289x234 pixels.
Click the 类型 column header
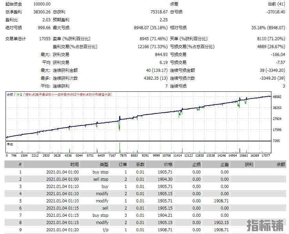tap(104, 165)
